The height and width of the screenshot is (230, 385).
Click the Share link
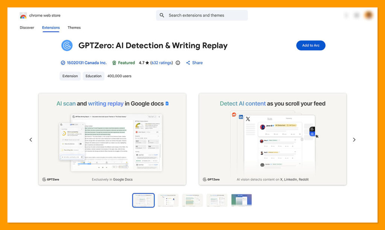coord(197,63)
